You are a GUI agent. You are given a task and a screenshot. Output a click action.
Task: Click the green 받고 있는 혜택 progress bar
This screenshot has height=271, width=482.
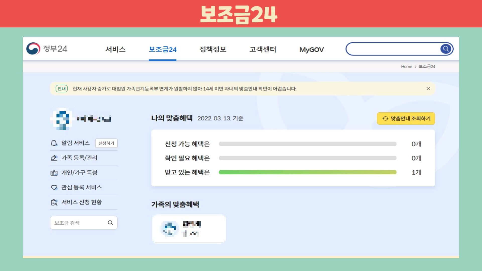[x=308, y=172]
